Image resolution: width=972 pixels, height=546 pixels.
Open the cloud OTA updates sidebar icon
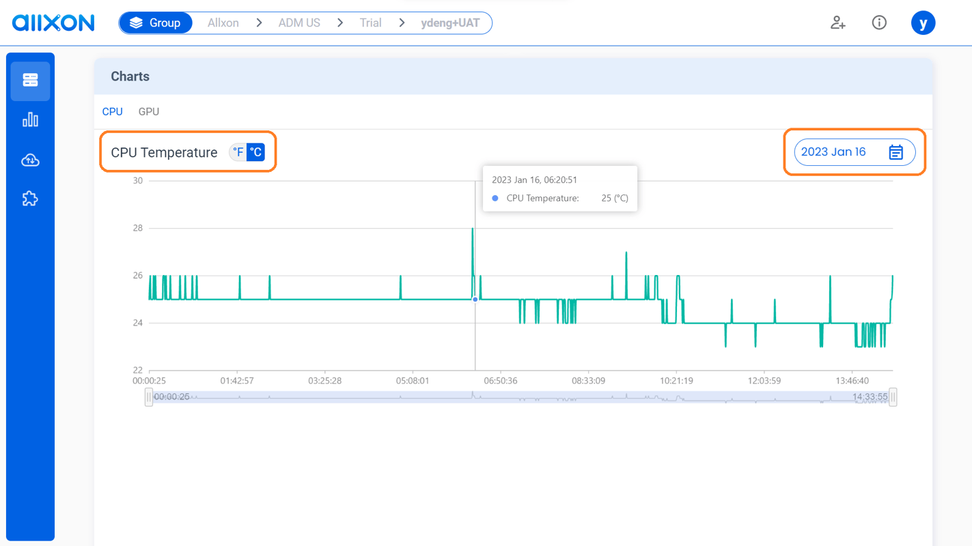30,159
